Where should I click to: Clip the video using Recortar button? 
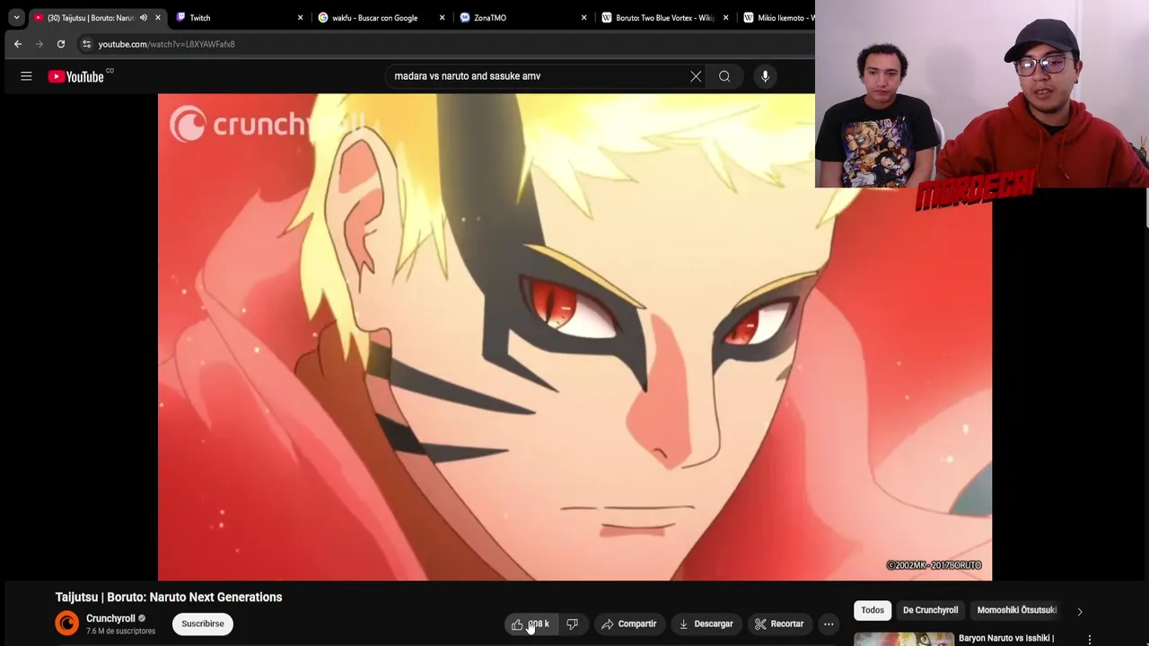[x=779, y=624]
